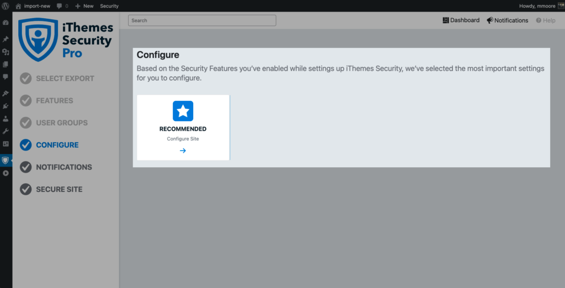
Task: Click the Help link in header
Action: (546, 20)
